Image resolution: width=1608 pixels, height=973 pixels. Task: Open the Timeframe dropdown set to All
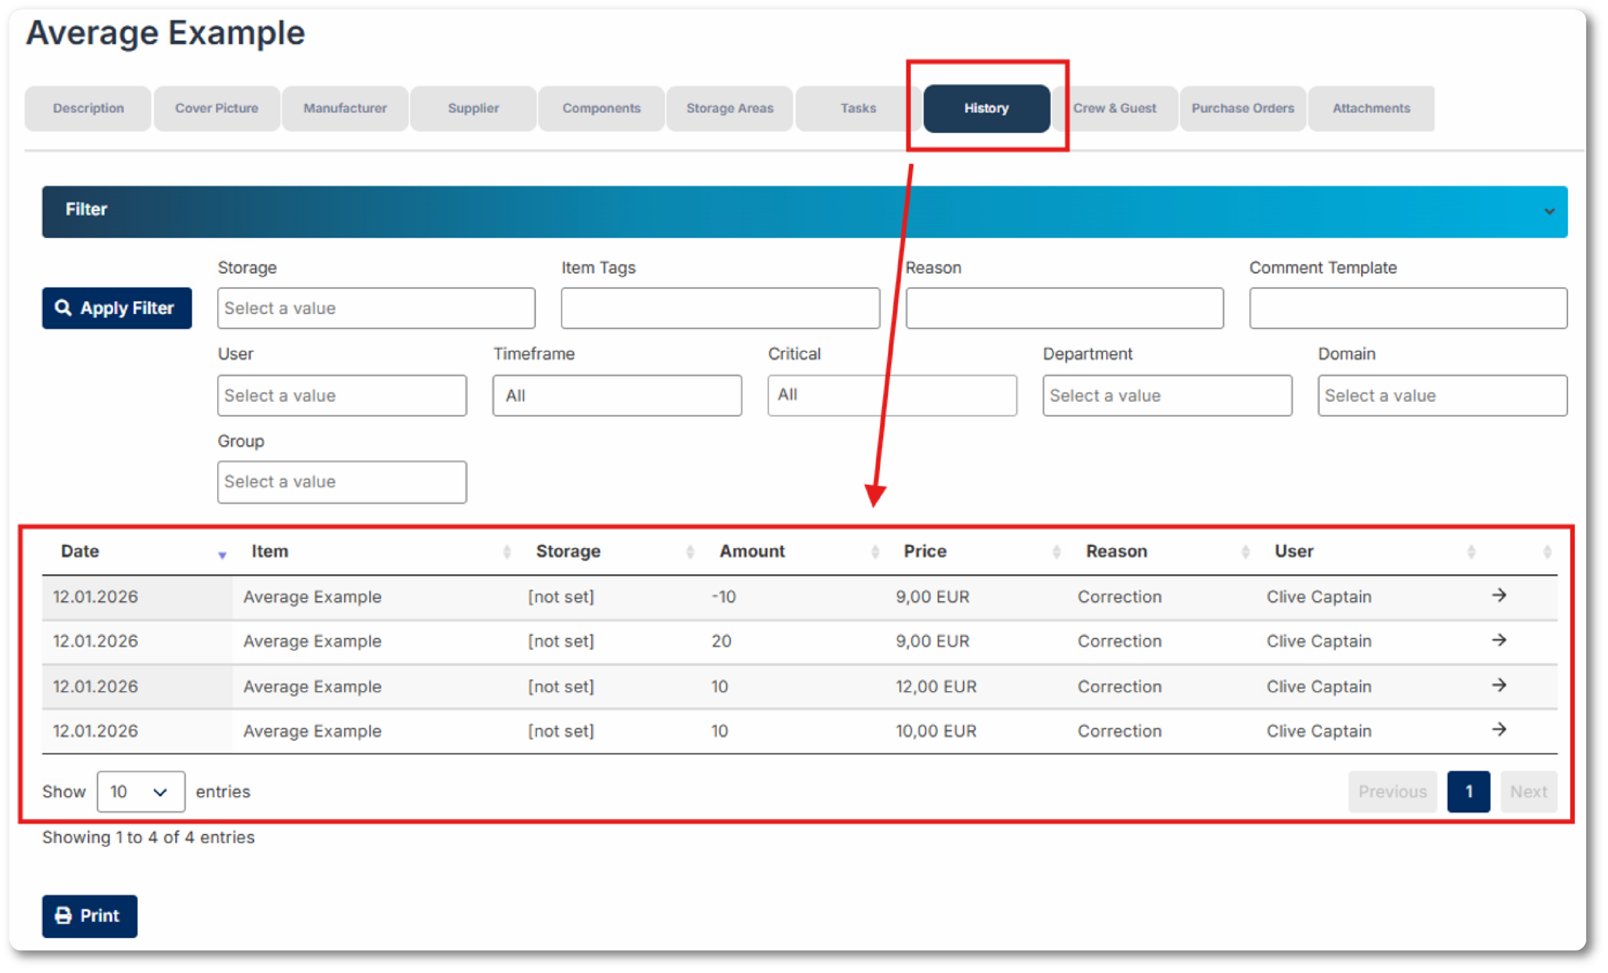(617, 395)
